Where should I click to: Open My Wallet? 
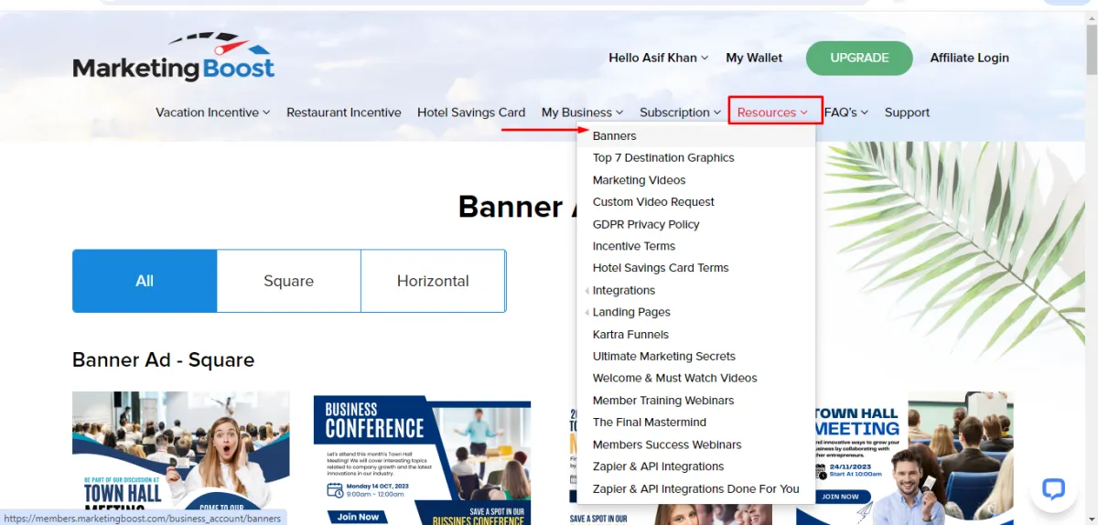point(754,58)
